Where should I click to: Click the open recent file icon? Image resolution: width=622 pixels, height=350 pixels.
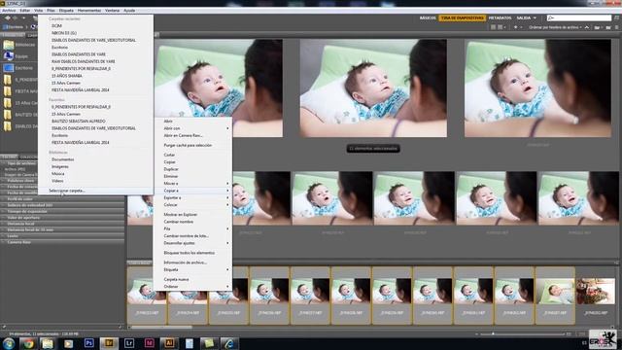pyautogui.click(x=597, y=27)
